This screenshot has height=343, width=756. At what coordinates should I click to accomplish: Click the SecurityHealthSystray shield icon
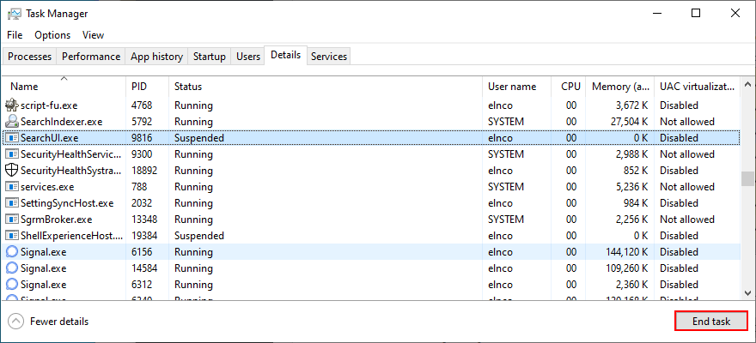point(12,171)
